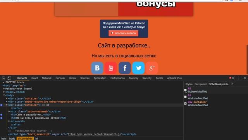This screenshot has height=140, width=248.
Task: Expand the embed-responsive div node
Action: [7, 101]
